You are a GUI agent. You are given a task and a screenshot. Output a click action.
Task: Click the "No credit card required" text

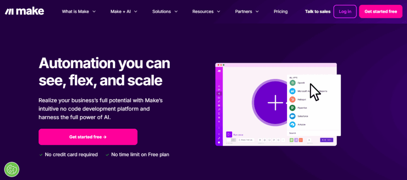pyautogui.click(x=72, y=155)
